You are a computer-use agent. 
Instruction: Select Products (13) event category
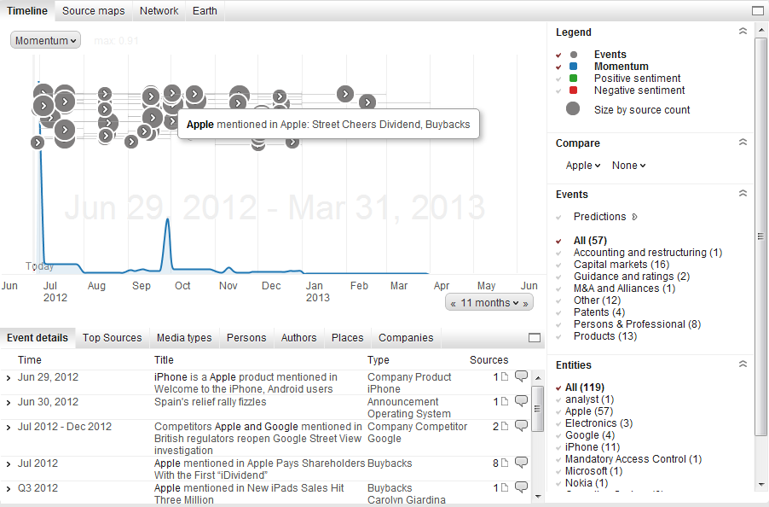tap(604, 336)
